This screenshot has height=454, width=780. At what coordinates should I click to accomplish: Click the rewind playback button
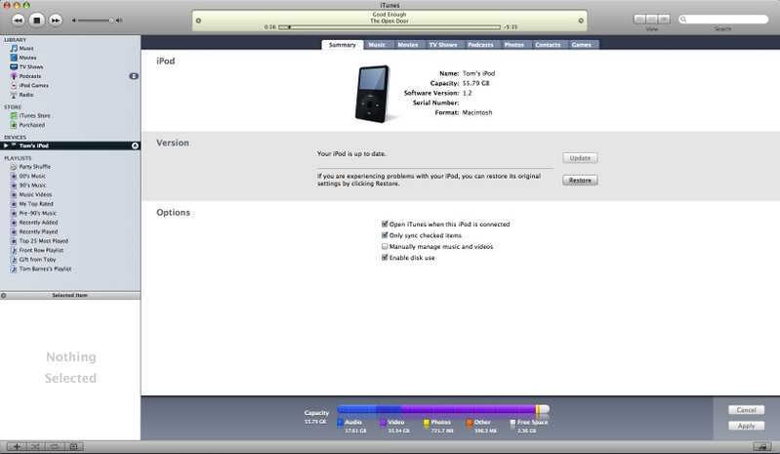pos(18,21)
